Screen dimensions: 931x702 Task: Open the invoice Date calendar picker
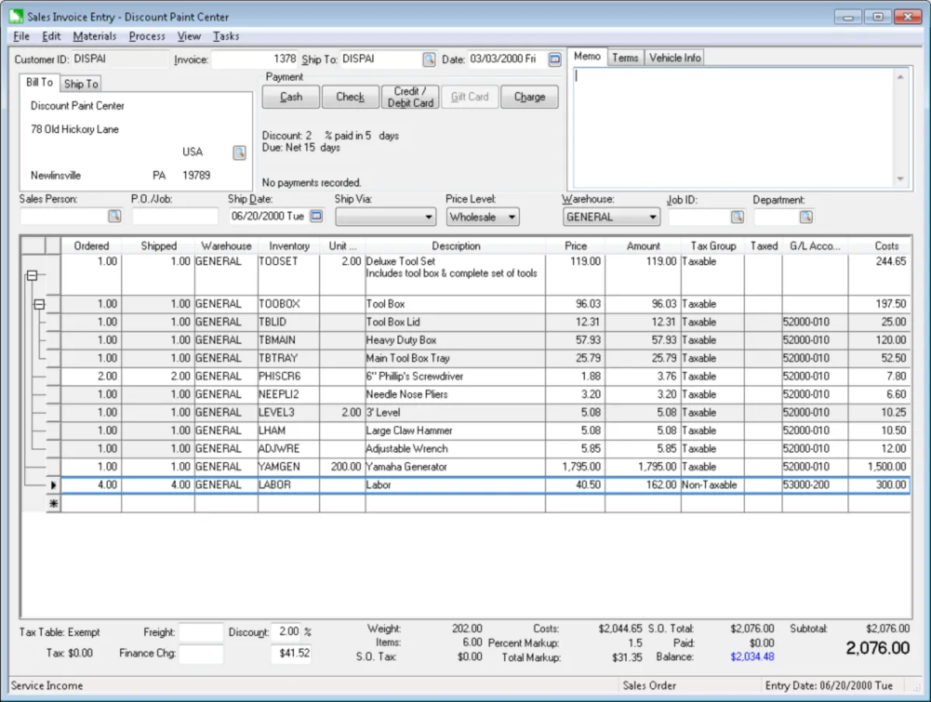[x=555, y=60]
